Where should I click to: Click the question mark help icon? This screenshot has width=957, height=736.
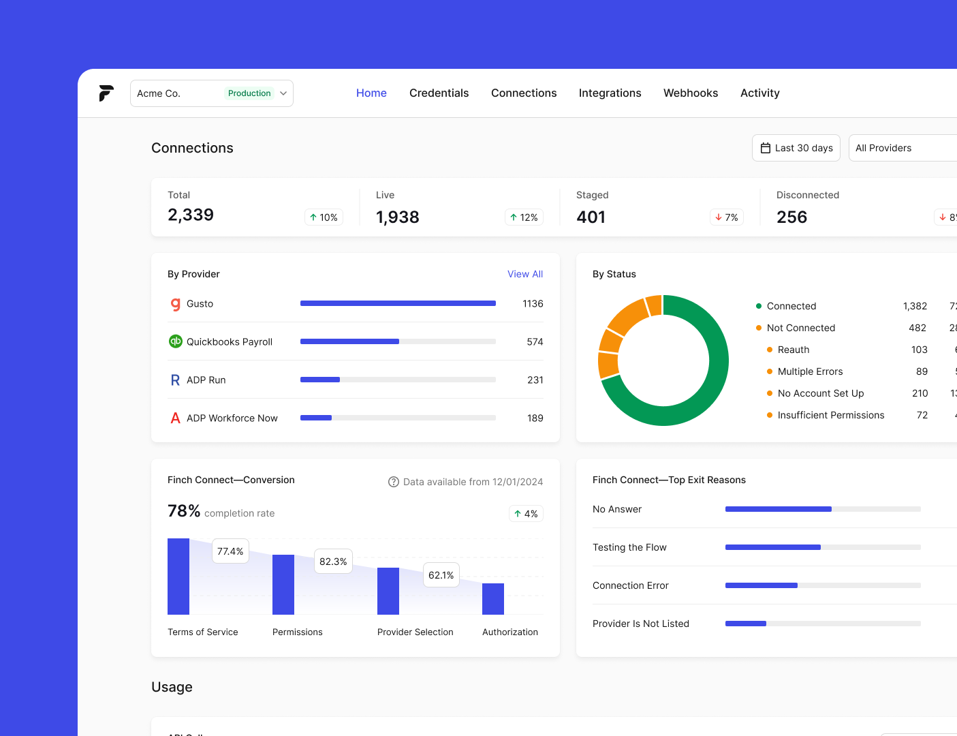[394, 482]
